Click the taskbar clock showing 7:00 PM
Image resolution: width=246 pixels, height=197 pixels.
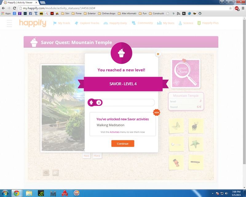236,193
